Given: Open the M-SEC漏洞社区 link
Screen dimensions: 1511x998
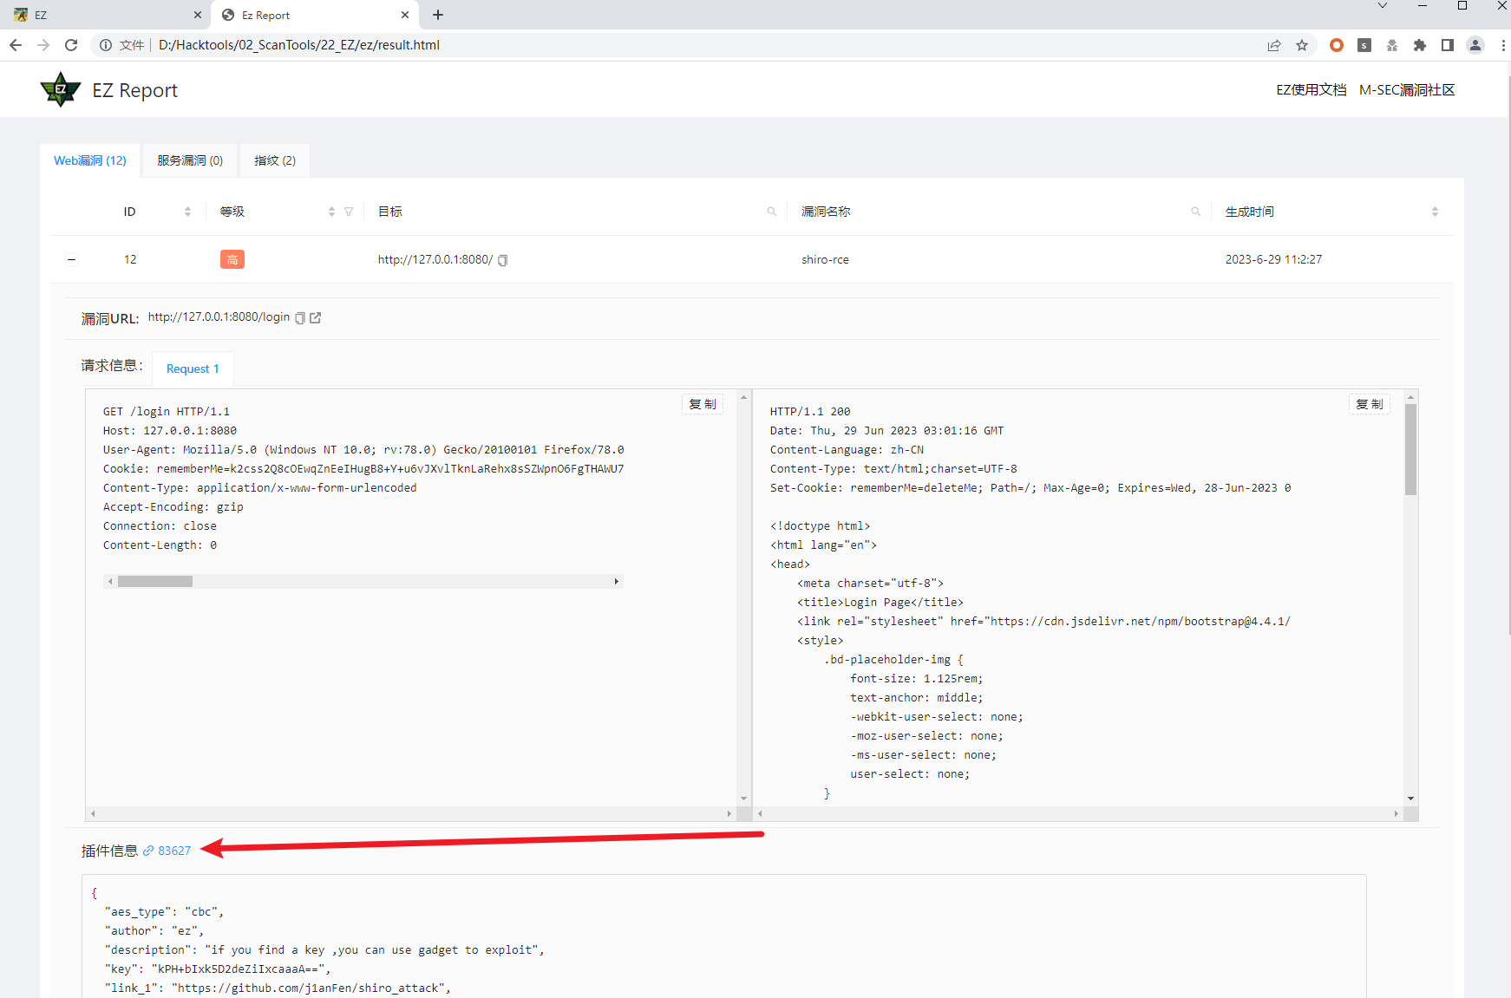Looking at the screenshot, I should point(1407,90).
